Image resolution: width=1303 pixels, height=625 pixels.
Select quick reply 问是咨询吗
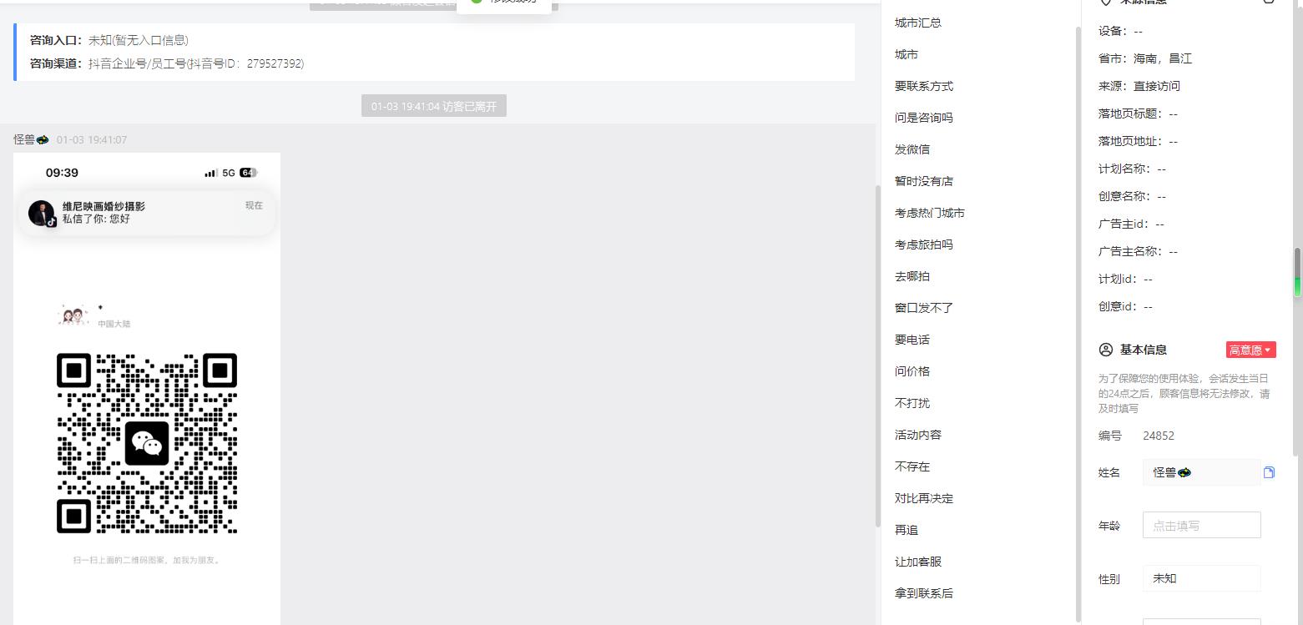pyautogui.click(x=924, y=118)
